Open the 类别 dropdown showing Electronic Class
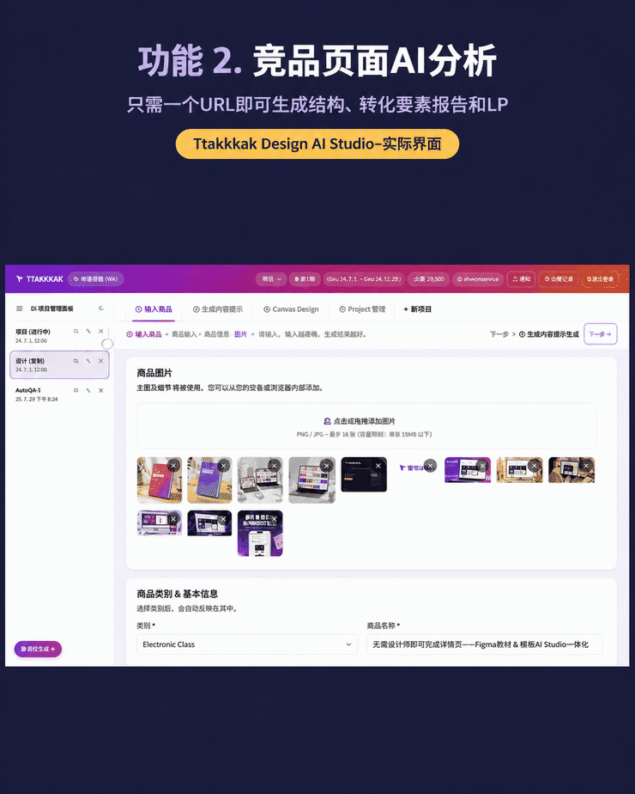The width and height of the screenshot is (635, 794). [x=247, y=644]
